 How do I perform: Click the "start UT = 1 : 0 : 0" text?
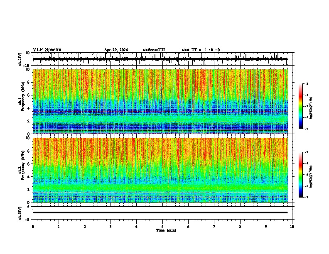click(201, 50)
